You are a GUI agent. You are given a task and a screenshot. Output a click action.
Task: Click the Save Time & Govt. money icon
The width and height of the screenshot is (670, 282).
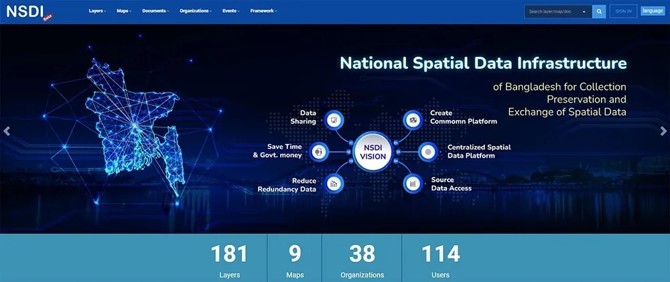click(x=319, y=151)
